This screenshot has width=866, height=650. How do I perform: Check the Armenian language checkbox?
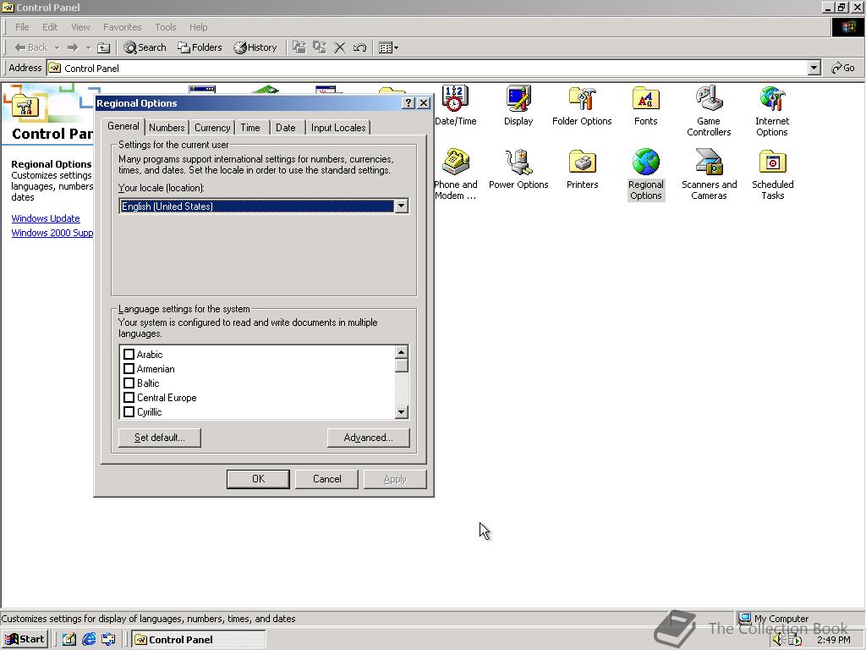coord(129,369)
